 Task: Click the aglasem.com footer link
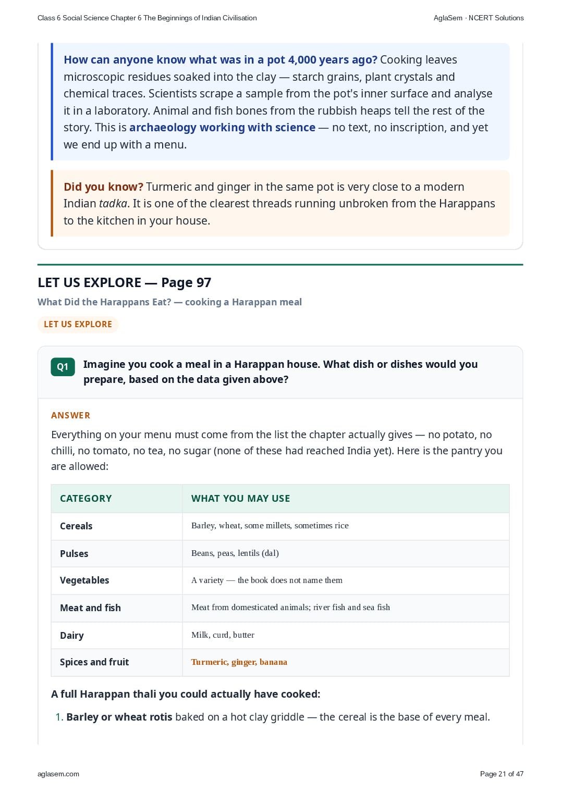coord(58,774)
